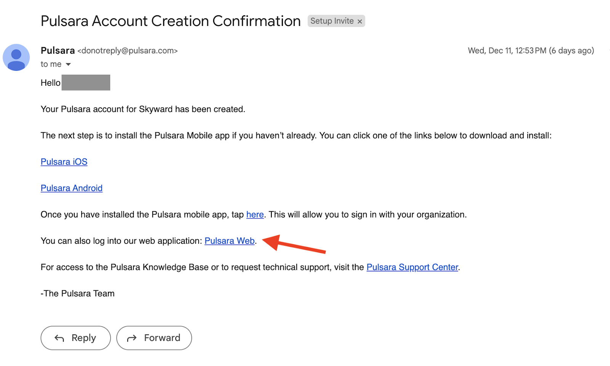Open the Pulsara iOS download link
This screenshot has width=610, height=366.
click(64, 162)
